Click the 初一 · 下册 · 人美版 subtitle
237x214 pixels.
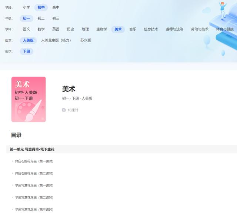pos(77,98)
